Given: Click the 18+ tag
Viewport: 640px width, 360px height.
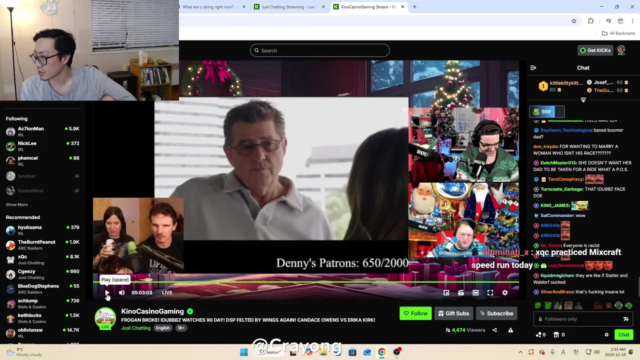Looking at the screenshot, I should (x=180, y=328).
